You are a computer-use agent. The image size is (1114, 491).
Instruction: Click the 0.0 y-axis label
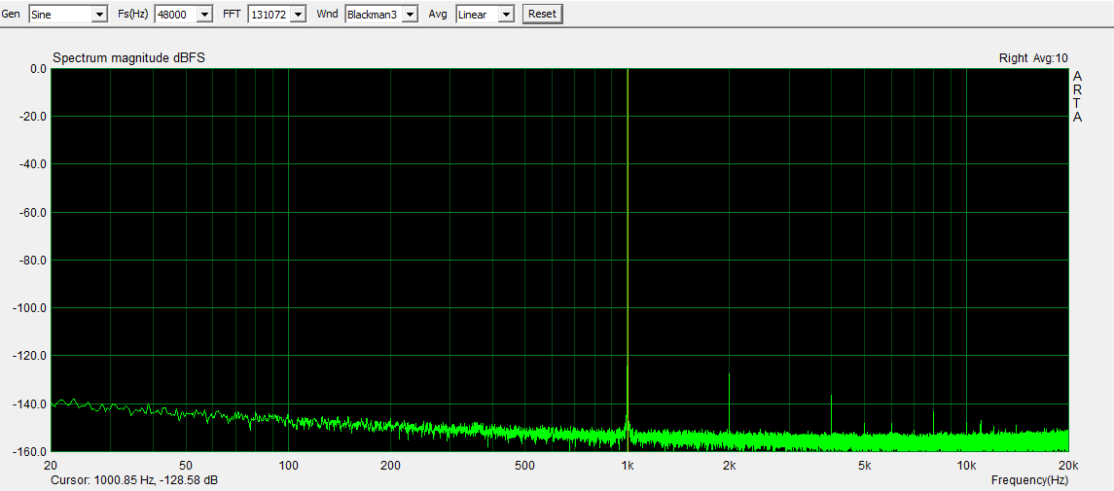tap(38, 69)
